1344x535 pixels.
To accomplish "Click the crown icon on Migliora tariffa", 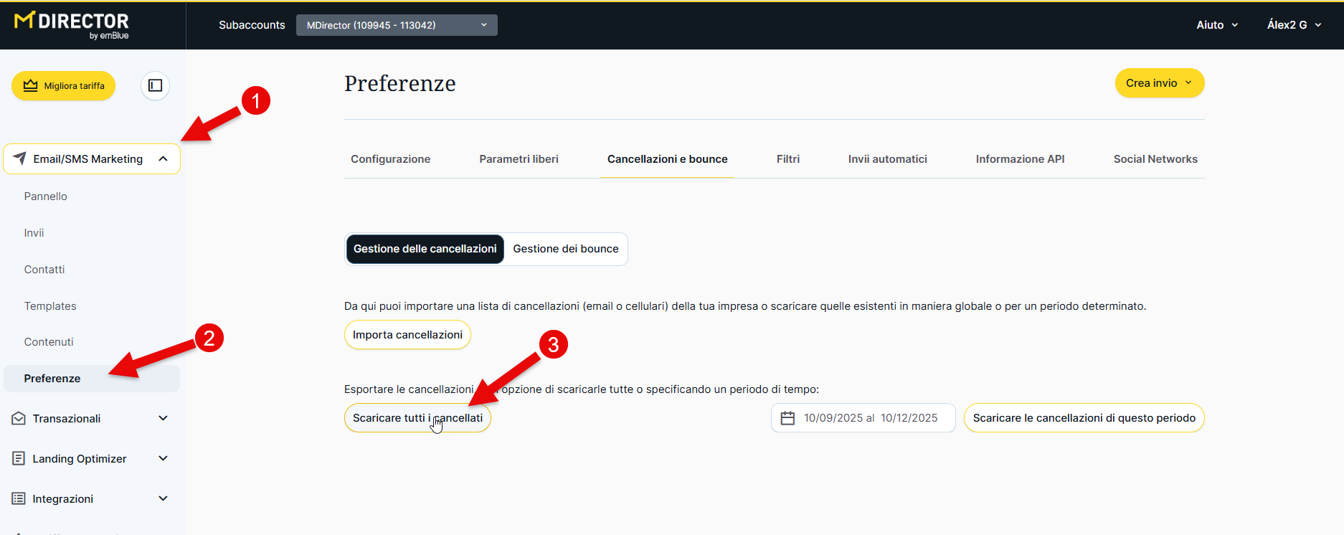I will pyautogui.click(x=30, y=86).
